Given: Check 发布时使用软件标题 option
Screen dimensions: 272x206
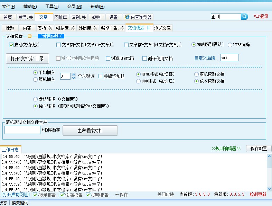Looking at the screenshot, I should (x=58, y=58).
